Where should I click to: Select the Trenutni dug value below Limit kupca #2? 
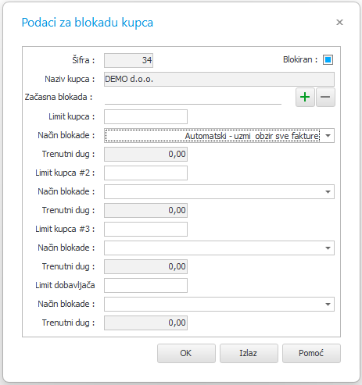click(145, 210)
